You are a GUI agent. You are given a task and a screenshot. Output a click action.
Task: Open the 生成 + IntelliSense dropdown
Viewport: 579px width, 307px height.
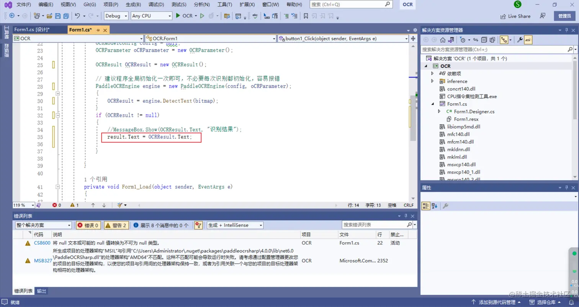tap(235, 225)
